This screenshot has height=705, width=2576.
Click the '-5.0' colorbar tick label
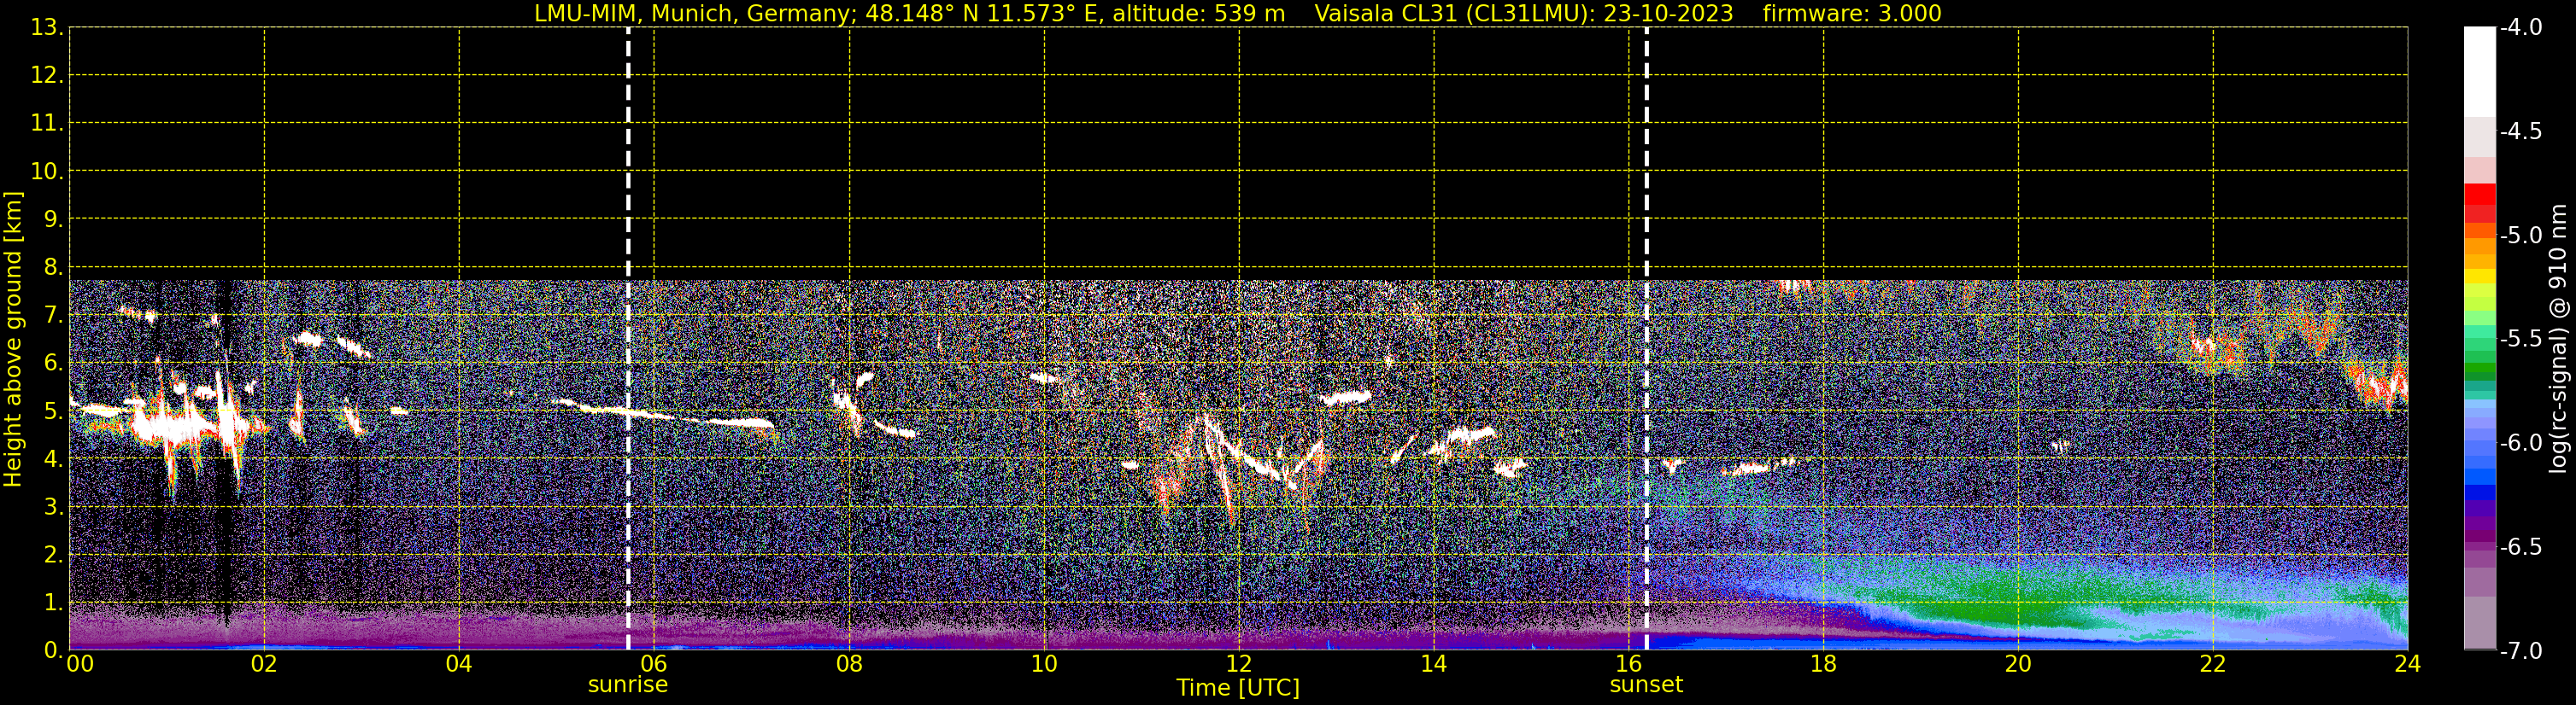click(x=2520, y=236)
